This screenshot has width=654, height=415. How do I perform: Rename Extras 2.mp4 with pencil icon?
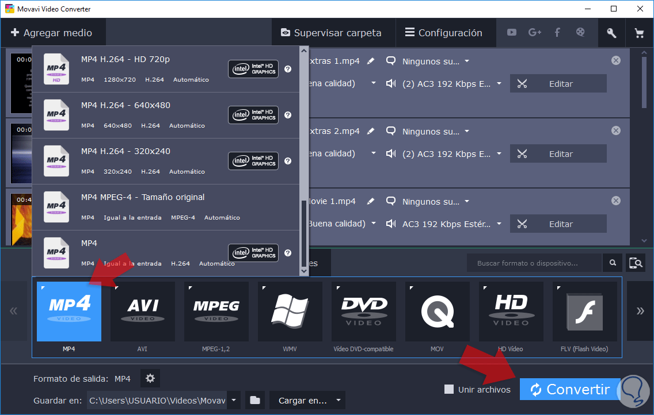pyautogui.click(x=370, y=131)
